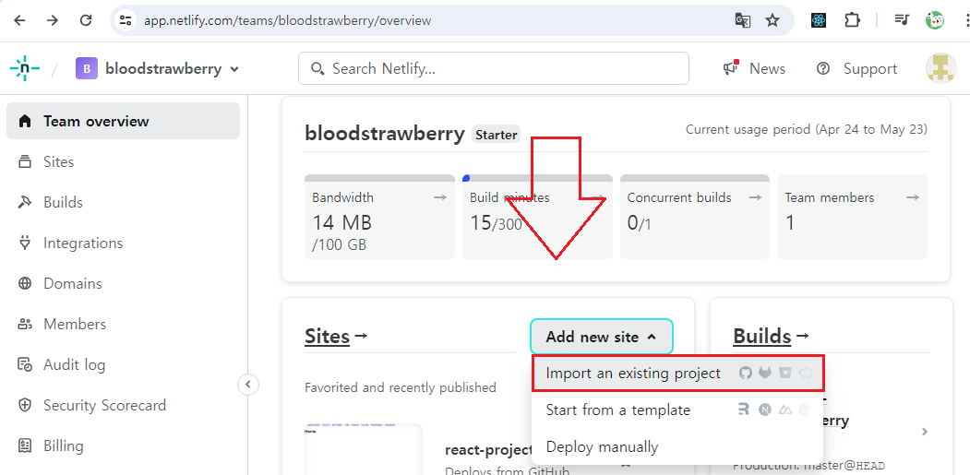Click the bloodstrawberry team heading text
Screen dimensions: 970x475
click(x=384, y=134)
